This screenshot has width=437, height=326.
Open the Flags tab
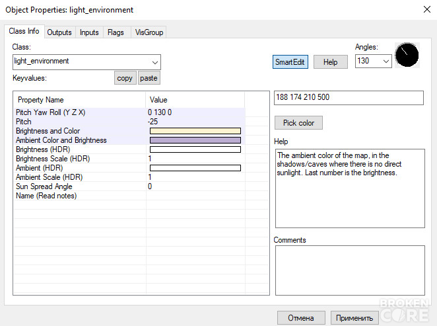[x=116, y=32]
